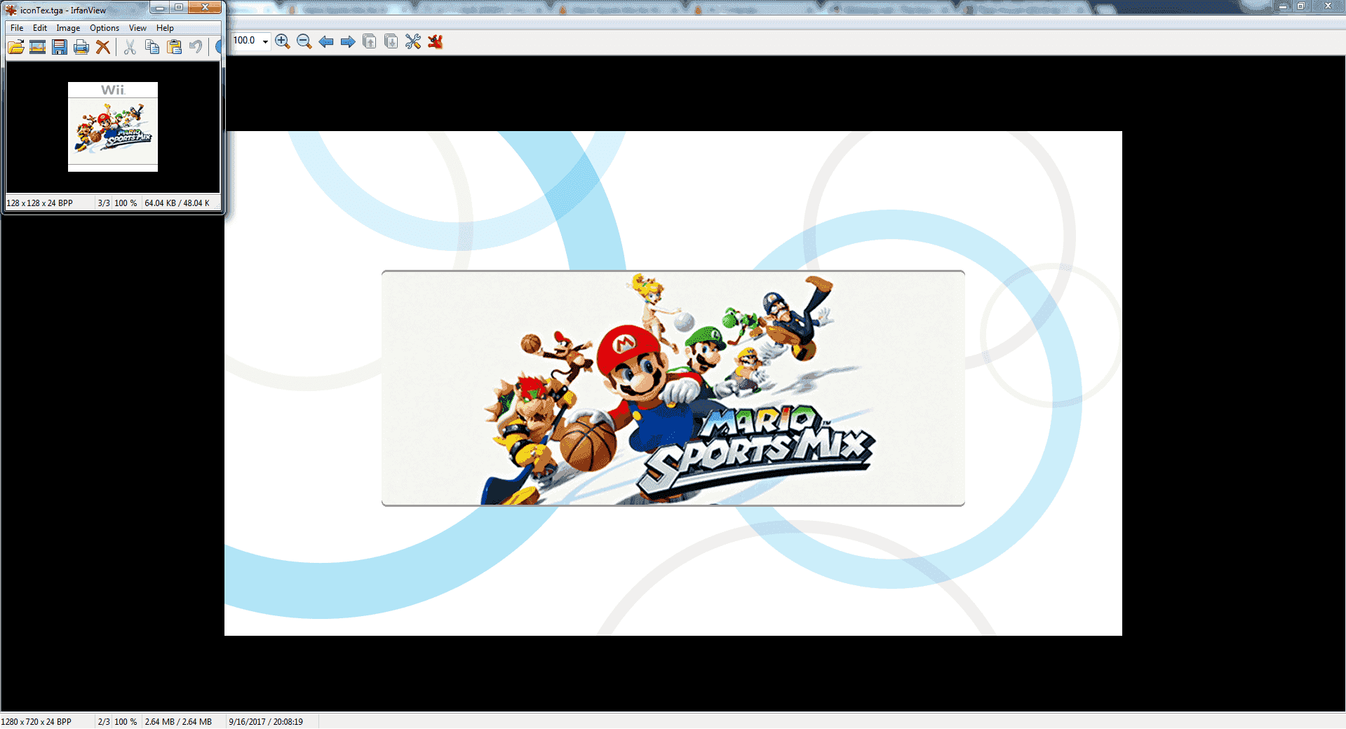Click the Copy icon in front toolbar
The image size is (1346, 729).
(152, 47)
